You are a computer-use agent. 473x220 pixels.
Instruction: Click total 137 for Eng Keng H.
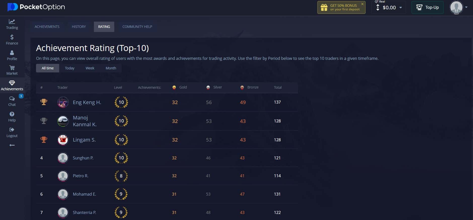tap(277, 102)
